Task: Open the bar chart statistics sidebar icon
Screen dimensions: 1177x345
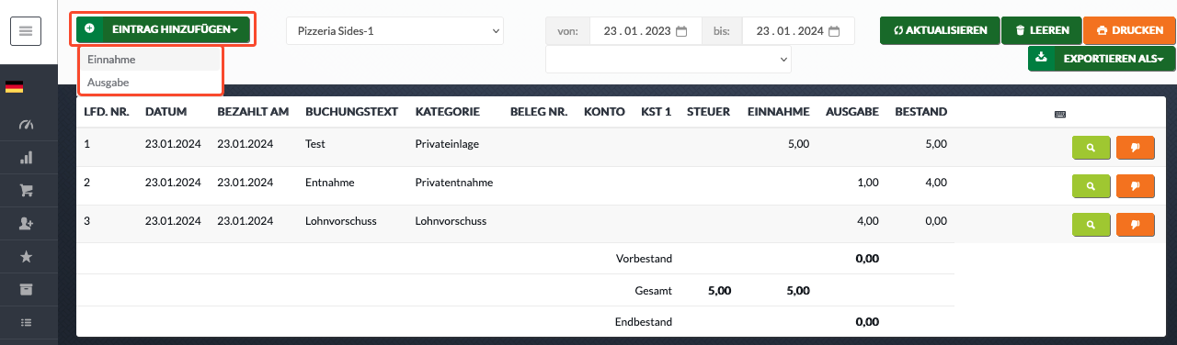Action: tap(26, 158)
